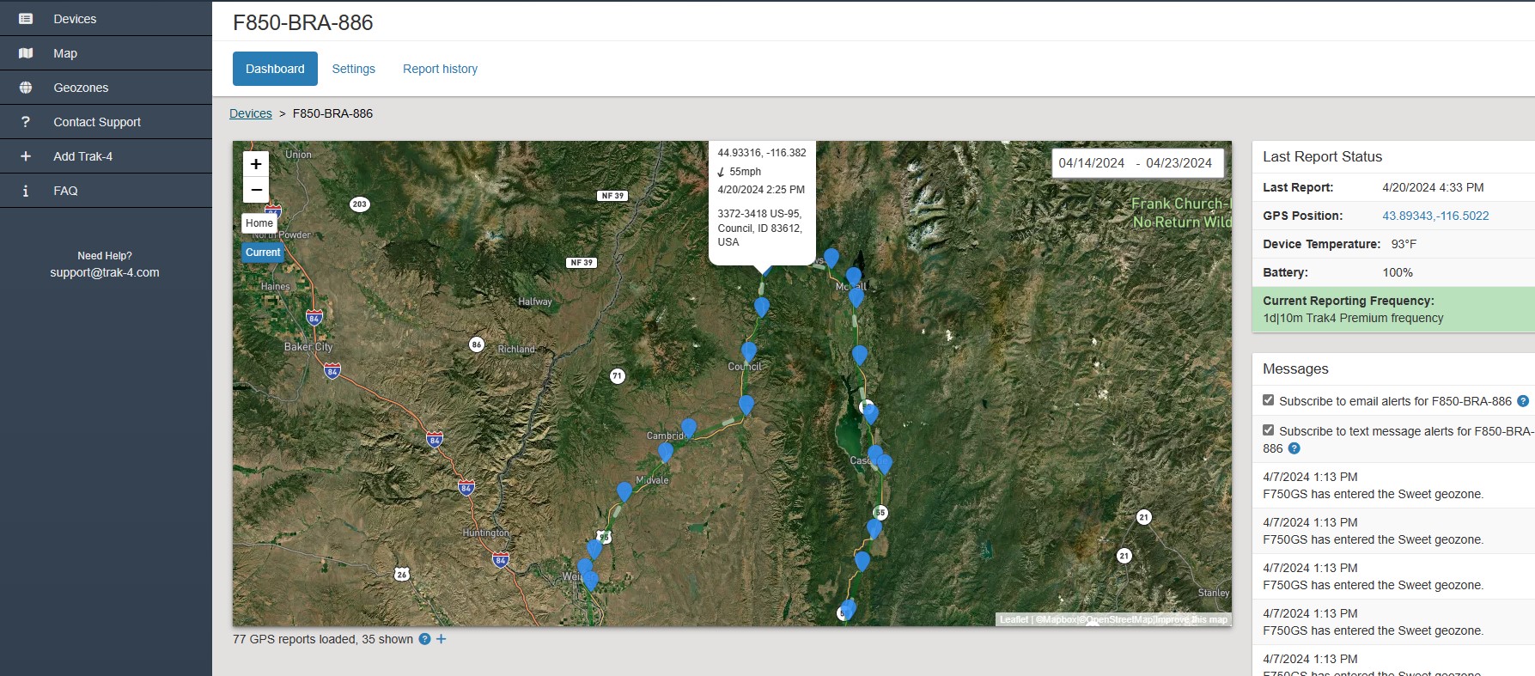This screenshot has width=1535, height=676.
Task: Open the Dashboard tab
Action: tap(275, 69)
